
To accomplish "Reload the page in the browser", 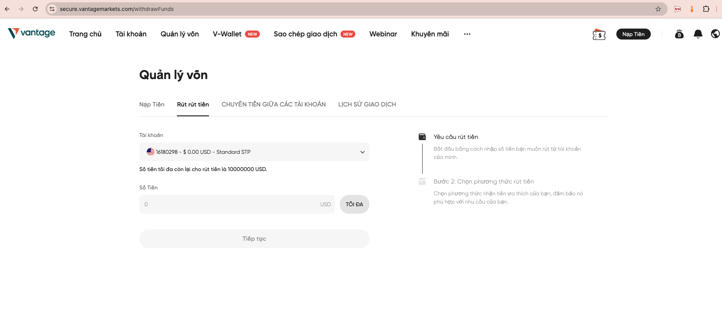I will (x=35, y=9).
